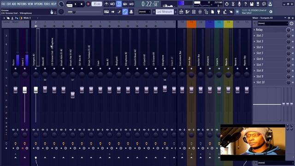Mute the Crash mixer track LED
The height and width of the screenshot is (166, 295).
pyautogui.click(x=100, y=69)
